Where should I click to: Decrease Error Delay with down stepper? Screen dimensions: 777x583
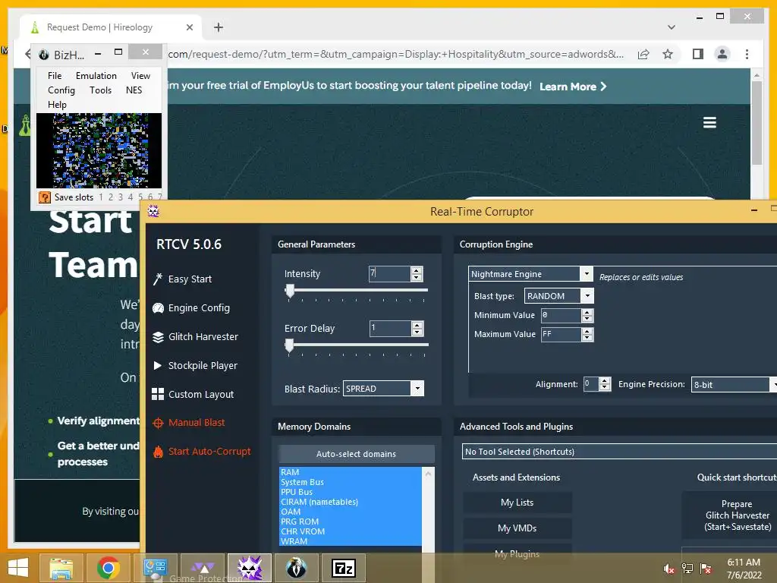[417, 332]
